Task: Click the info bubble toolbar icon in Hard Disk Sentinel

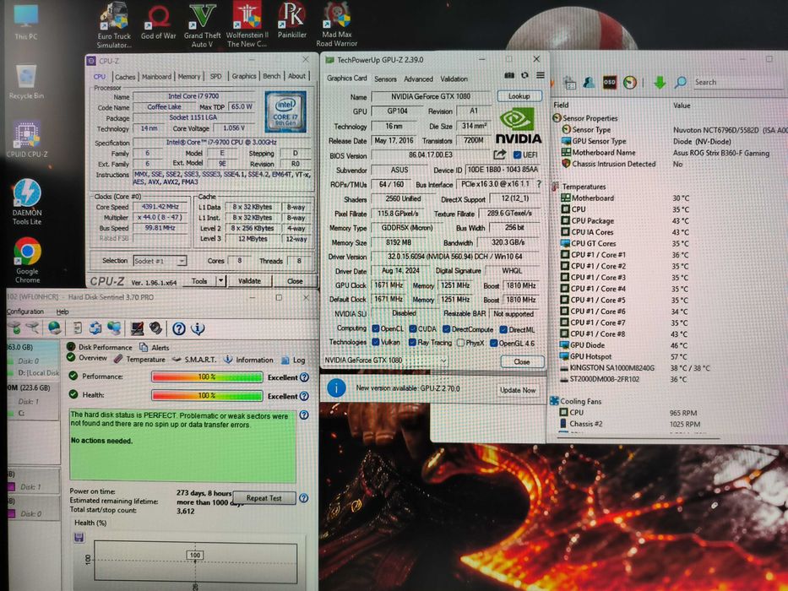Action: click(198, 328)
